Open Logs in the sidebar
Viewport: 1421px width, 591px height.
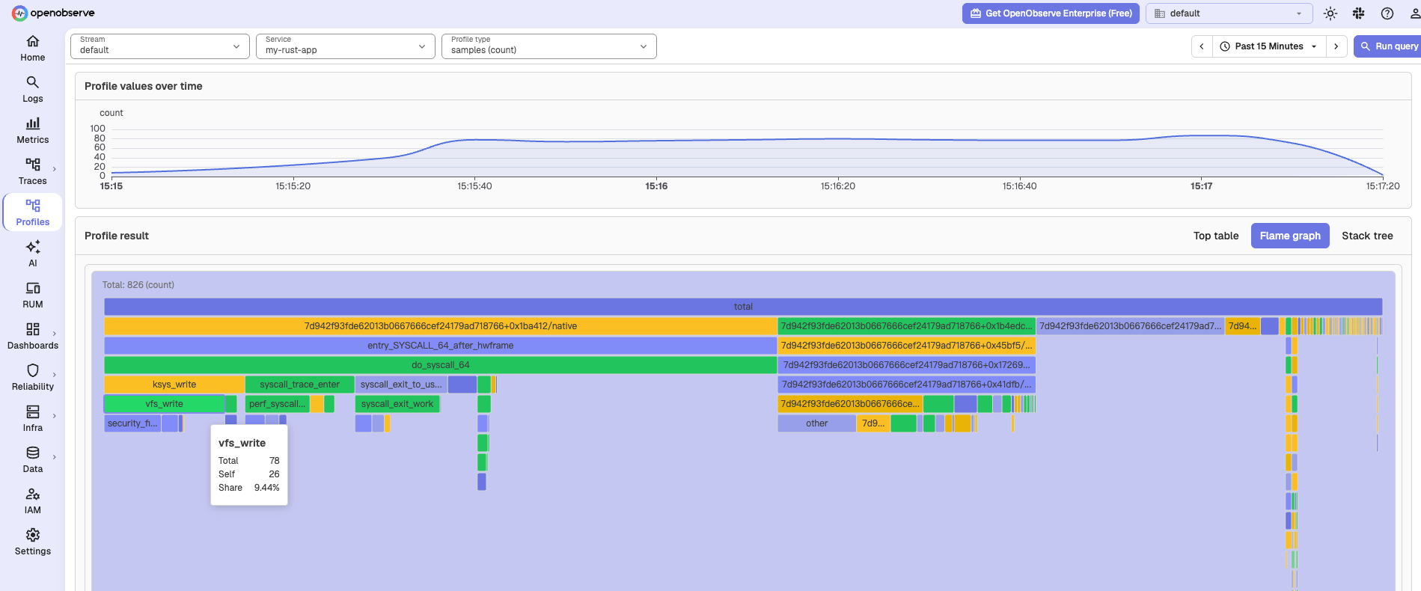(x=32, y=90)
